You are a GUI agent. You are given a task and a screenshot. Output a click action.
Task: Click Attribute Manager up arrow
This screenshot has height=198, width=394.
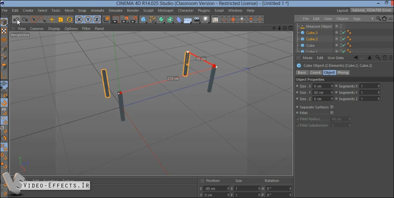point(369,58)
